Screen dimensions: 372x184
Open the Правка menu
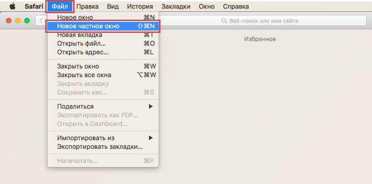coord(87,7)
